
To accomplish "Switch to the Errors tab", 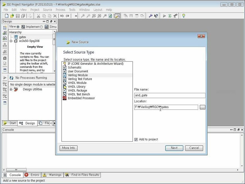I will 32,175.
